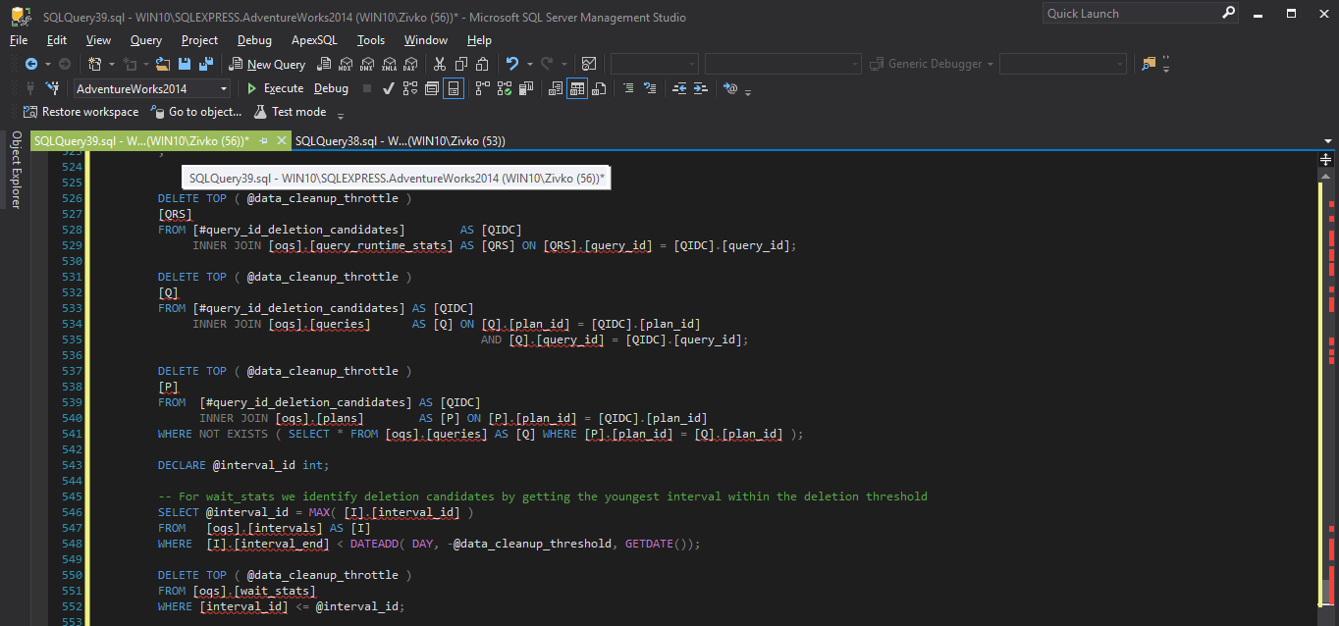Focus the Quick Launch search box

click(x=1129, y=14)
